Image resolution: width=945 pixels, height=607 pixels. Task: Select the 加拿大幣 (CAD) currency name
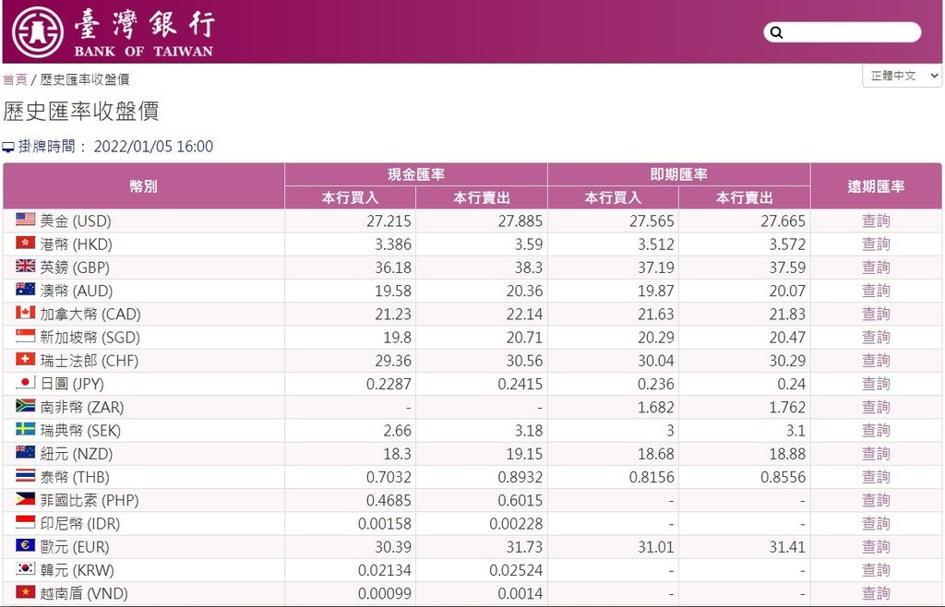click(90, 315)
